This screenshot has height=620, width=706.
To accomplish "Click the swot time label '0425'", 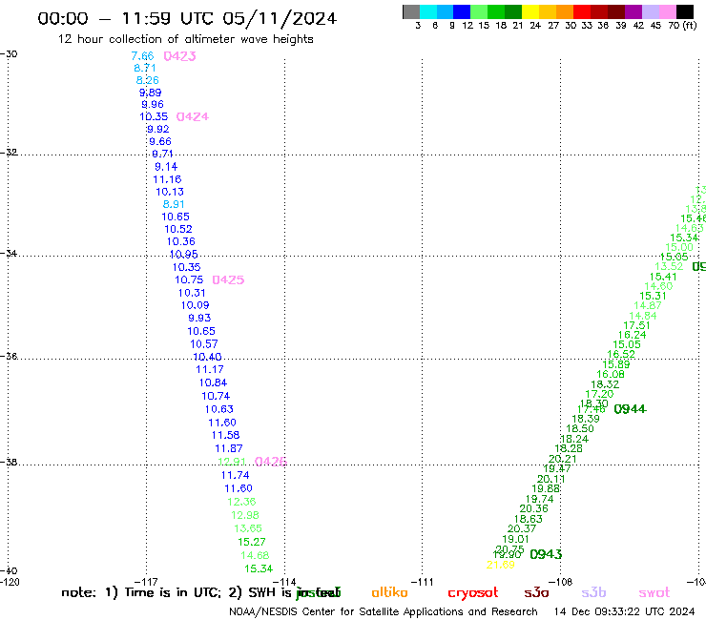I will coord(228,280).
